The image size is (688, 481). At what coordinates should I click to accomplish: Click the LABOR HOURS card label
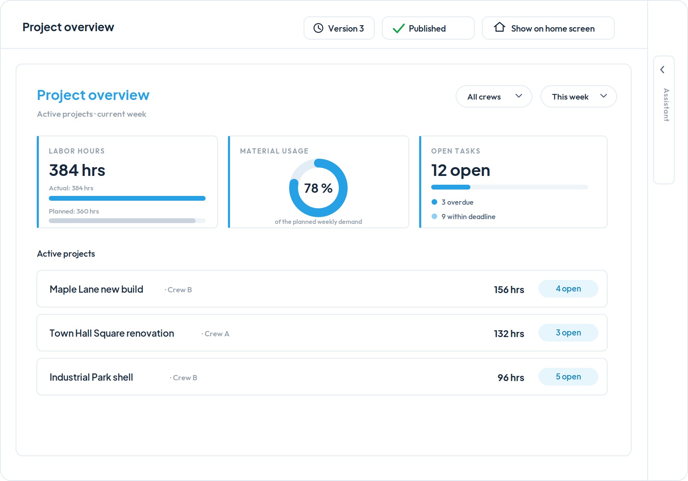(x=77, y=151)
